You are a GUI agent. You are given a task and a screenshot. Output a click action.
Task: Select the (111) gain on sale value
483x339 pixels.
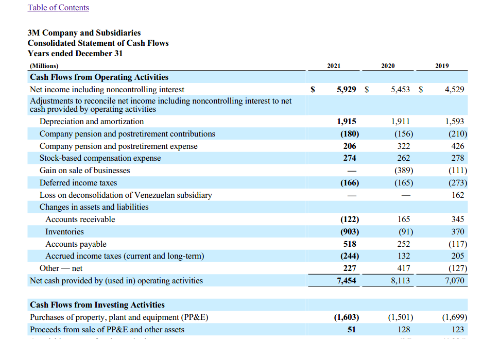(x=458, y=171)
